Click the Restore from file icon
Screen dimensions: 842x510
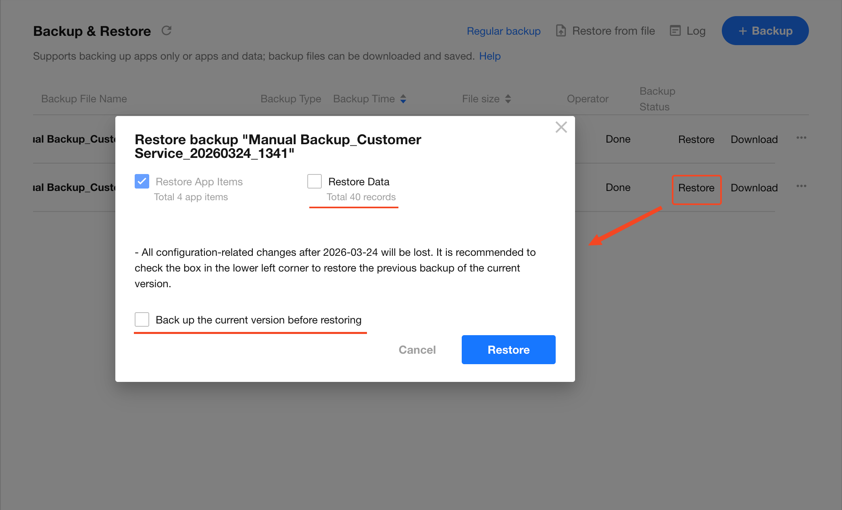[x=561, y=31]
